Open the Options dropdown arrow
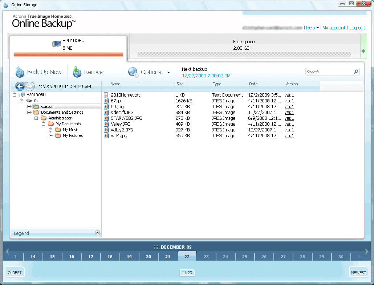 (168, 72)
